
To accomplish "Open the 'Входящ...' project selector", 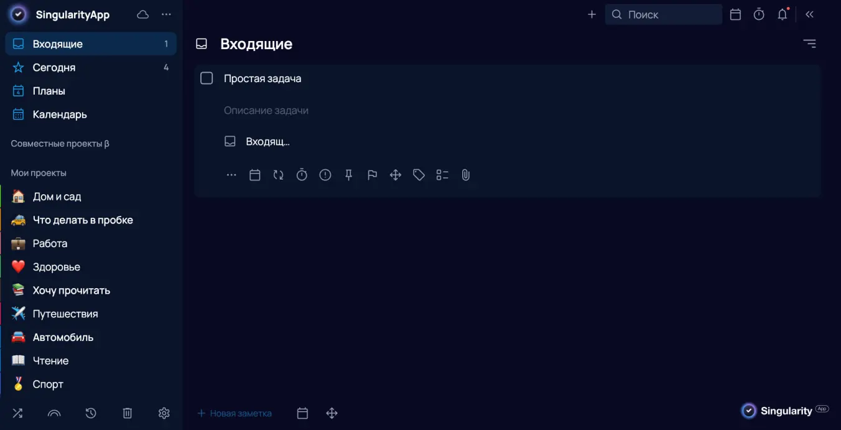I will (257, 141).
